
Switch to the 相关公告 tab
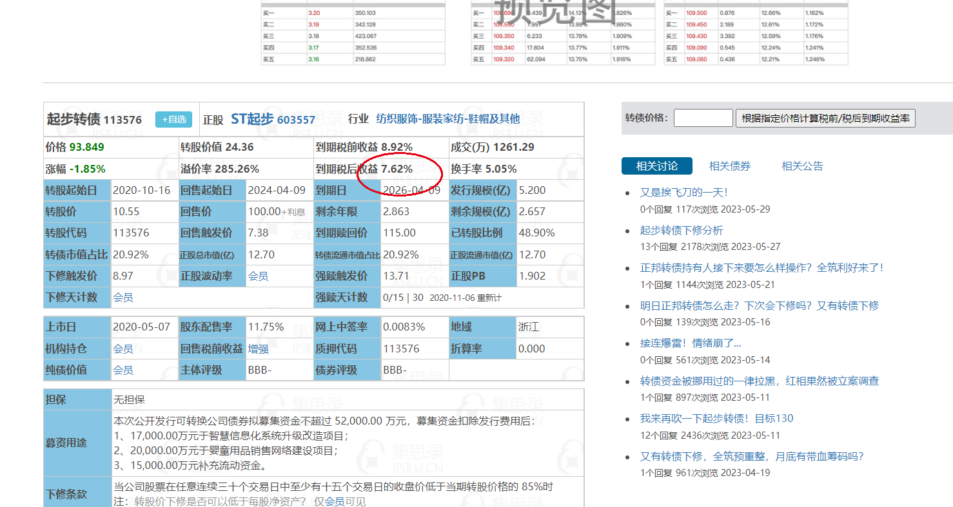803,166
